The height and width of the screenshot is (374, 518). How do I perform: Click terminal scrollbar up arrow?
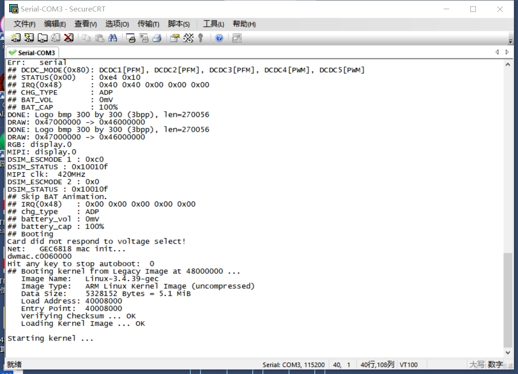[508, 64]
